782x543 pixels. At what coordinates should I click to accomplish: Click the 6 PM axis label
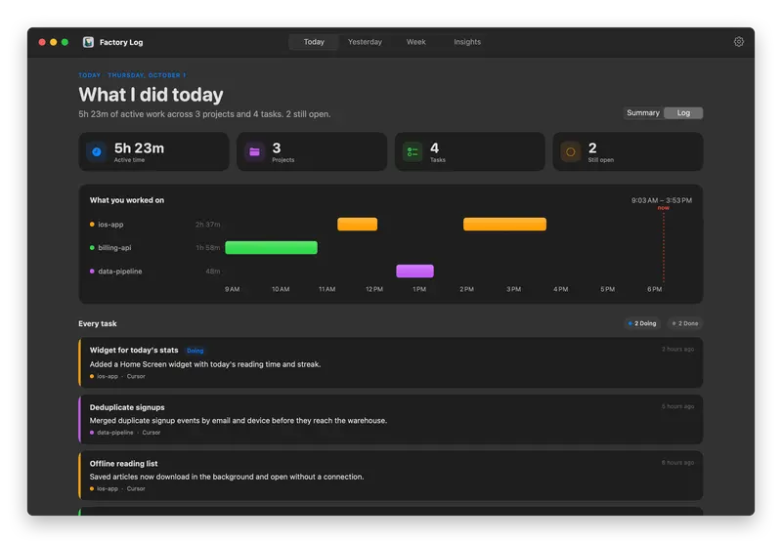click(654, 289)
